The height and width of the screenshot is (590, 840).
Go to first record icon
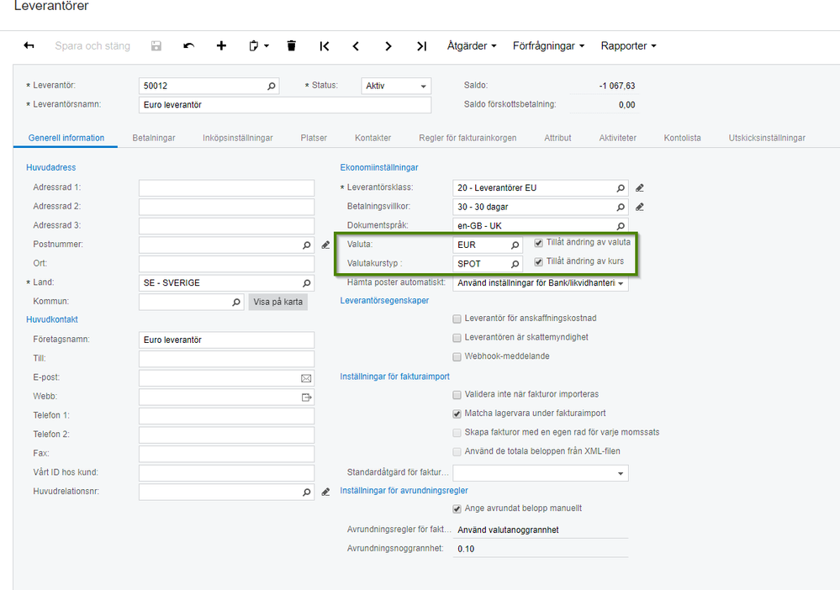tap(325, 46)
